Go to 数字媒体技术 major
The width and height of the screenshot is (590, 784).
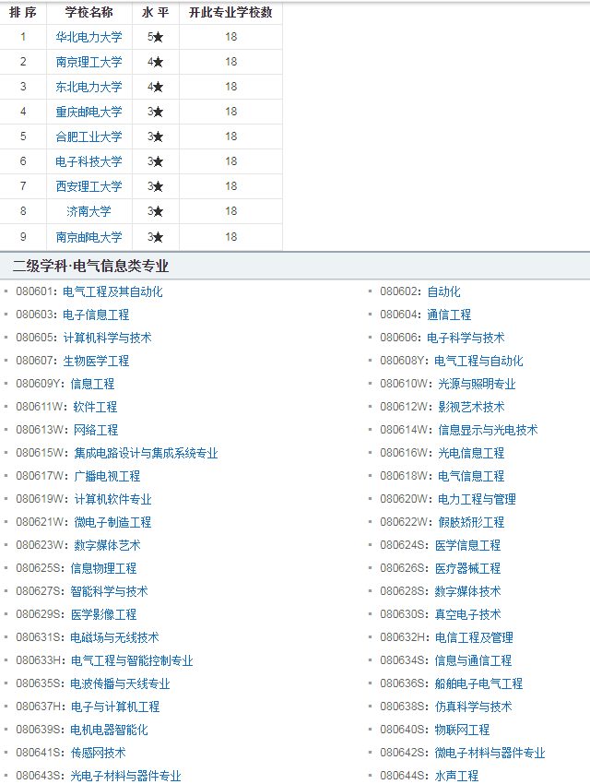point(467,591)
